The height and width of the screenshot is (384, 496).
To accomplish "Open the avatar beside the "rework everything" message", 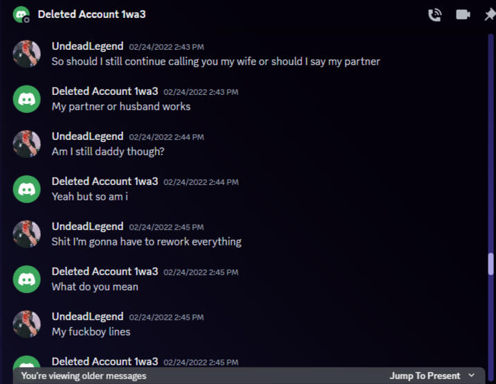I will click(x=27, y=234).
